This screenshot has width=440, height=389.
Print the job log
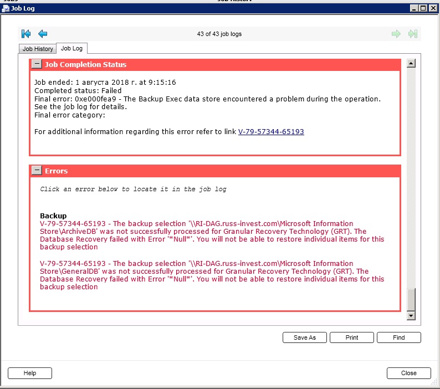click(x=351, y=337)
